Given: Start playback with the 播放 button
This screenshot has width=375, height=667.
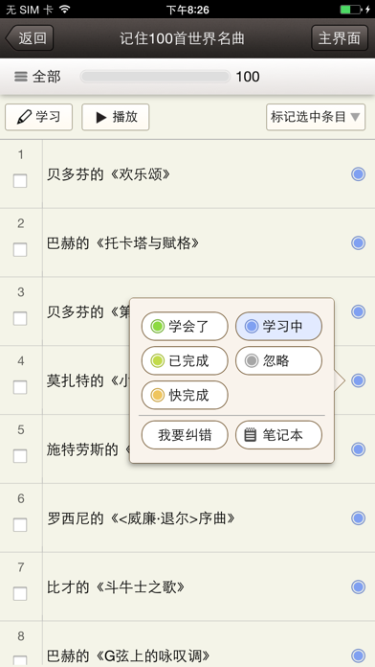Looking at the screenshot, I should click(x=116, y=117).
